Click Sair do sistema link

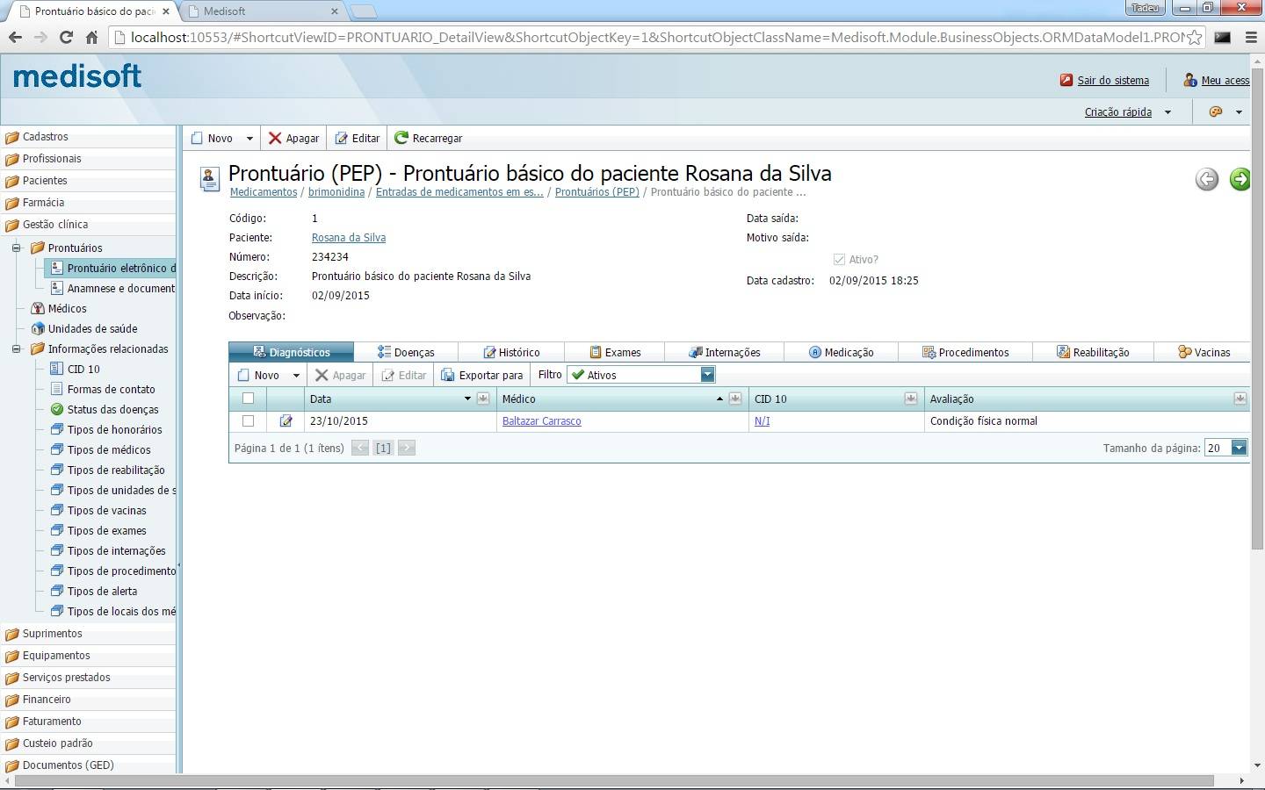click(1113, 80)
